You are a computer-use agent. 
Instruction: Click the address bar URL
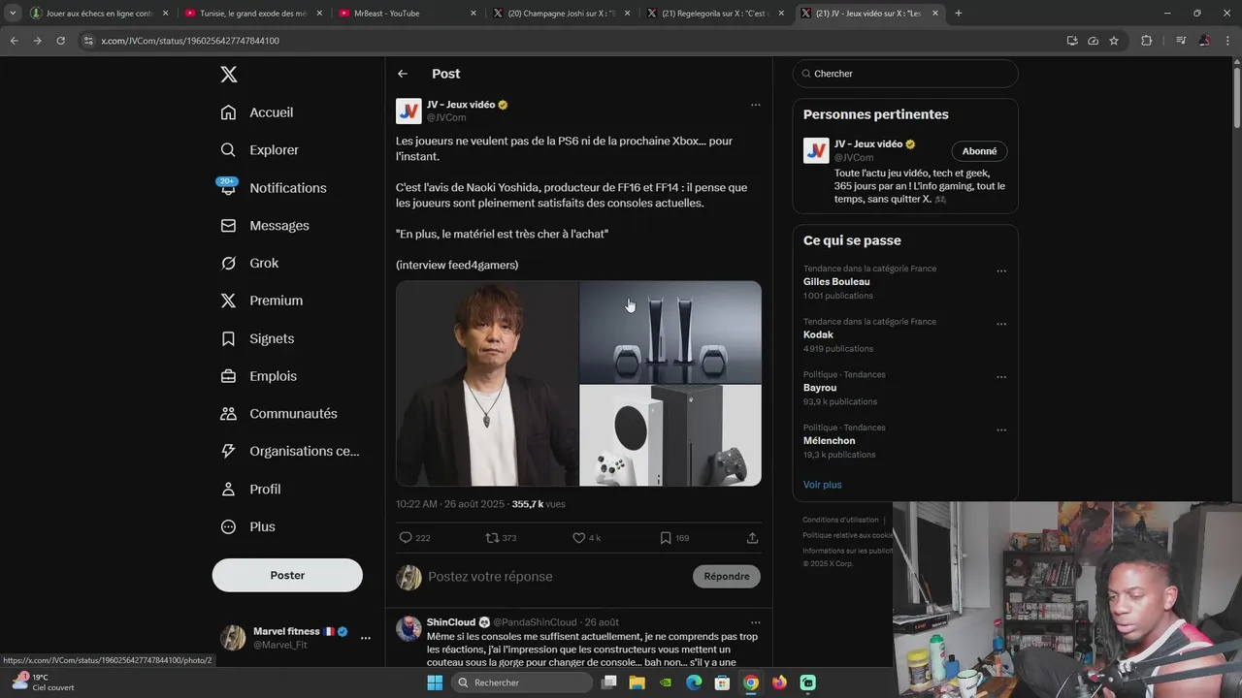pos(190,41)
